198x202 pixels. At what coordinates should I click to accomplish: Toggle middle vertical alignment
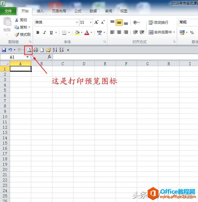[119, 23]
